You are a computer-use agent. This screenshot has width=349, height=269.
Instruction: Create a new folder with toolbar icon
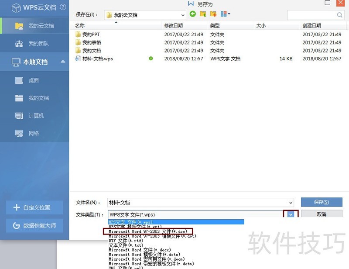tap(213, 14)
